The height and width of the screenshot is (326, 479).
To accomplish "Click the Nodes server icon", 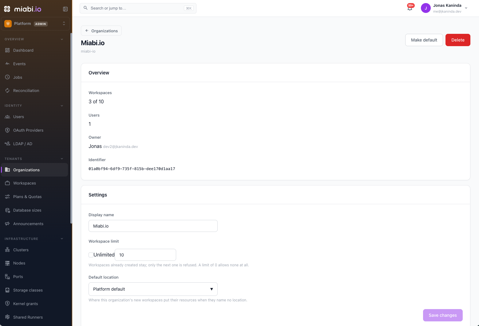I will tap(7, 263).
